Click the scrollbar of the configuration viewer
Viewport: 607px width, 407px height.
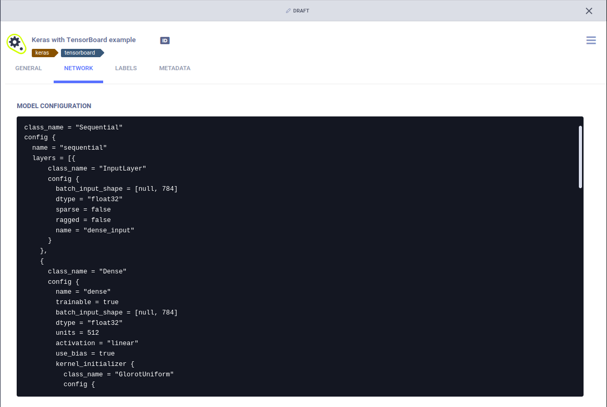(x=580, y=156)
